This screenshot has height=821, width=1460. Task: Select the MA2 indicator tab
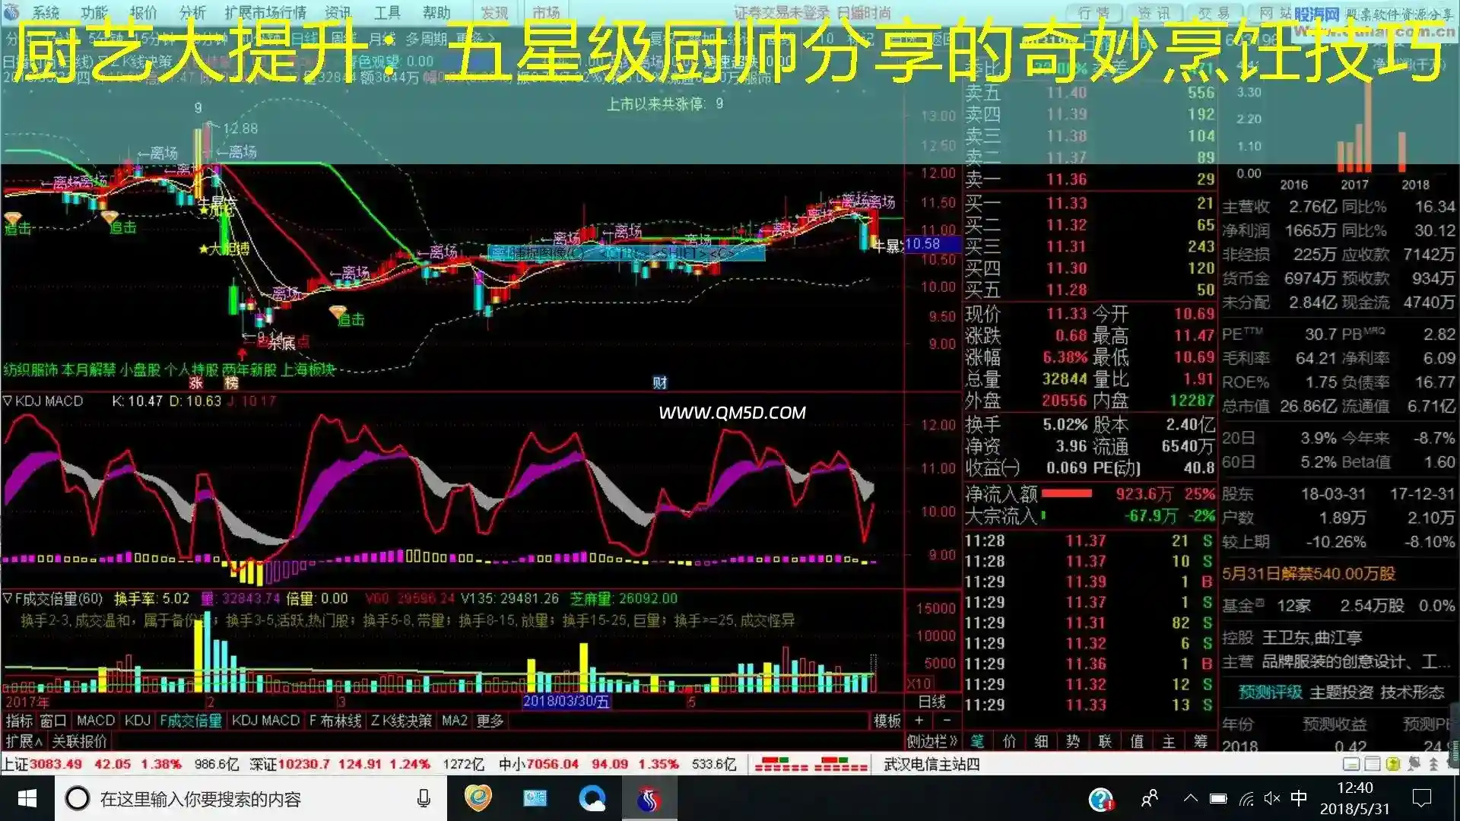[x=455, y=721]
